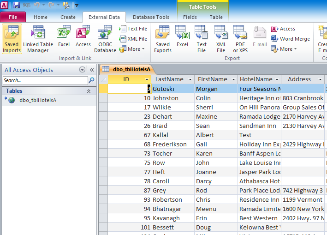Click the HotelName cell 'Test'
Image resolution: width=327 pixels, height=235 pixels.
[x=259, y=135]
